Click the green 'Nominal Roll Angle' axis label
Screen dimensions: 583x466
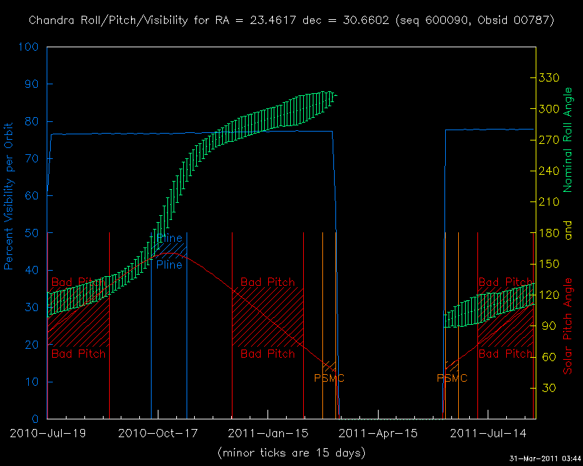tap(567, 140)
